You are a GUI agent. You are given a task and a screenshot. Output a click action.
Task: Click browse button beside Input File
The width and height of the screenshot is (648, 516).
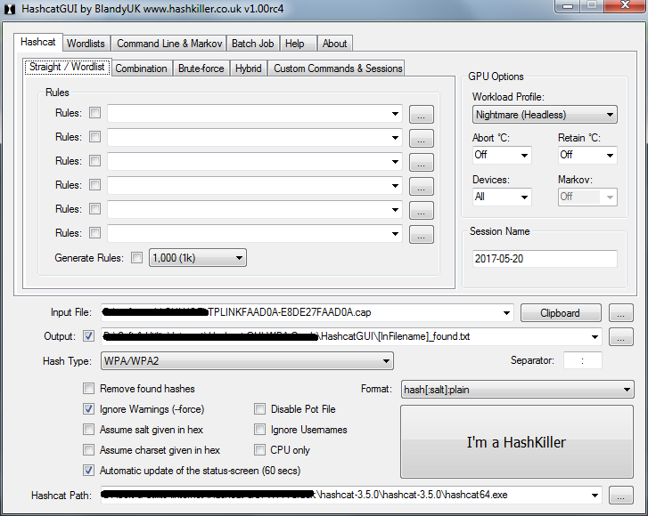(x=621, y=313)
